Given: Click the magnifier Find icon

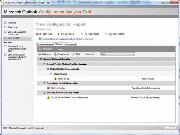Looking at the screenshot, I should pyautogui.click(x=74, y=54).
